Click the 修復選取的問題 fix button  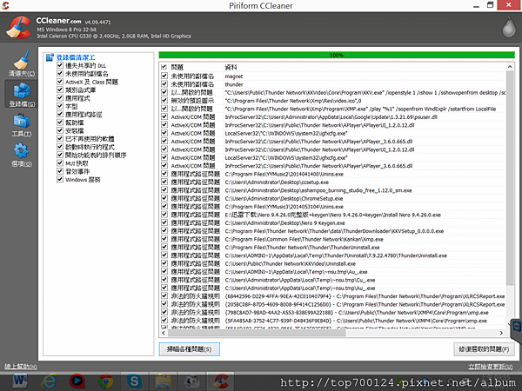484,349
